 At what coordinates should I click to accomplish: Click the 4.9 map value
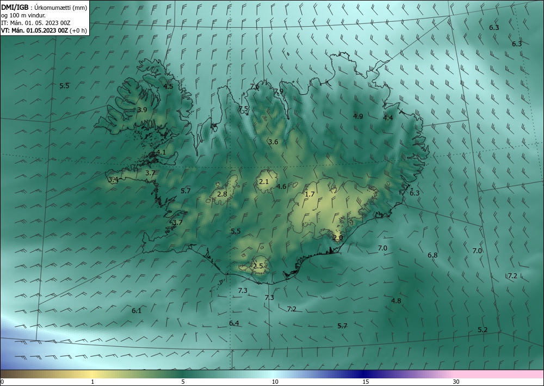pos(358,116)
